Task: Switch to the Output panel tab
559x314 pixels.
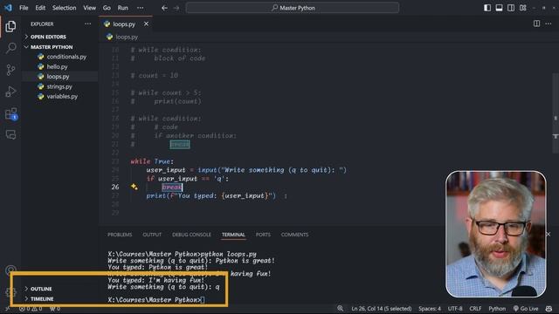Action: (x=152, y=235)
